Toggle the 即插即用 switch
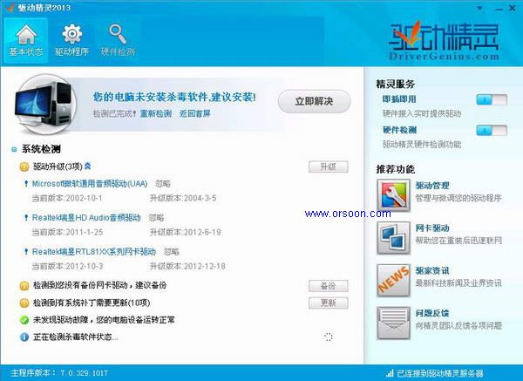 (492, 99)
